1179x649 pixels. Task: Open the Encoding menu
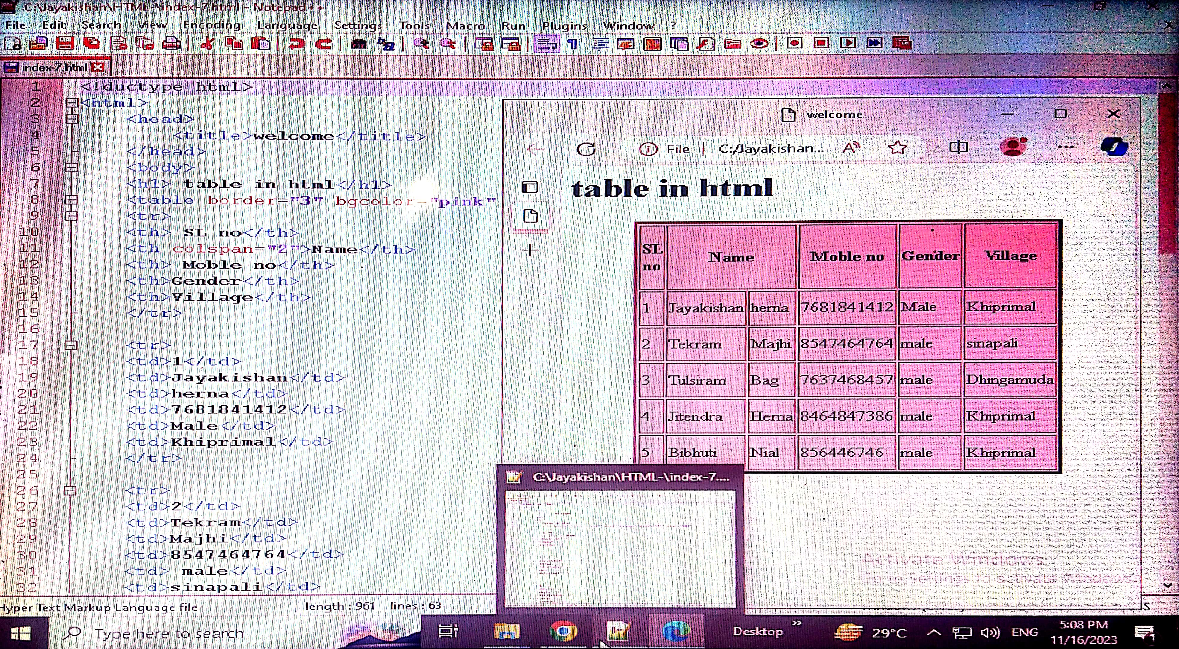click(212, 25)
